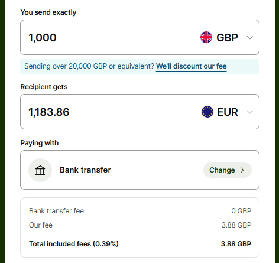Open the GBP currency selector label
Image resolution: width=279 pixels, height=263 pixels.
tap(227, 37)
